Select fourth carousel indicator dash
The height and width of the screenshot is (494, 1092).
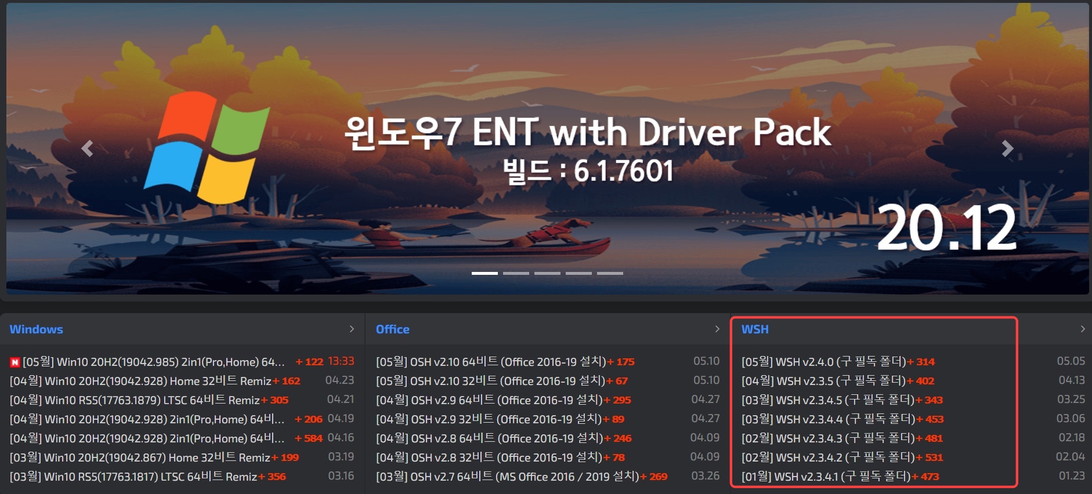pos(578,273)
